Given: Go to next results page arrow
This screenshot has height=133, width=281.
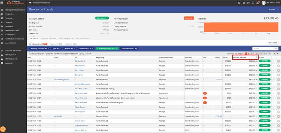Looking at the screenshot, I should pos(277,54).
